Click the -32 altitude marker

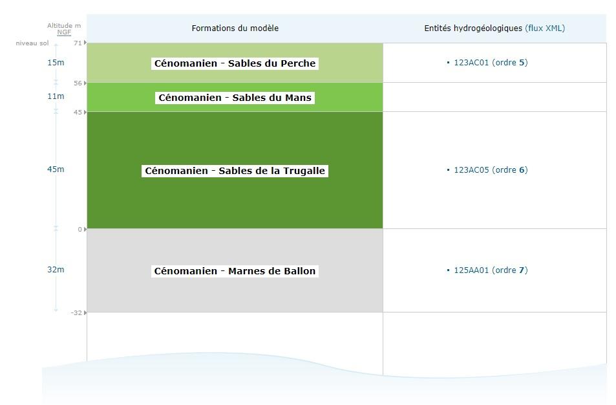point(76,312)
